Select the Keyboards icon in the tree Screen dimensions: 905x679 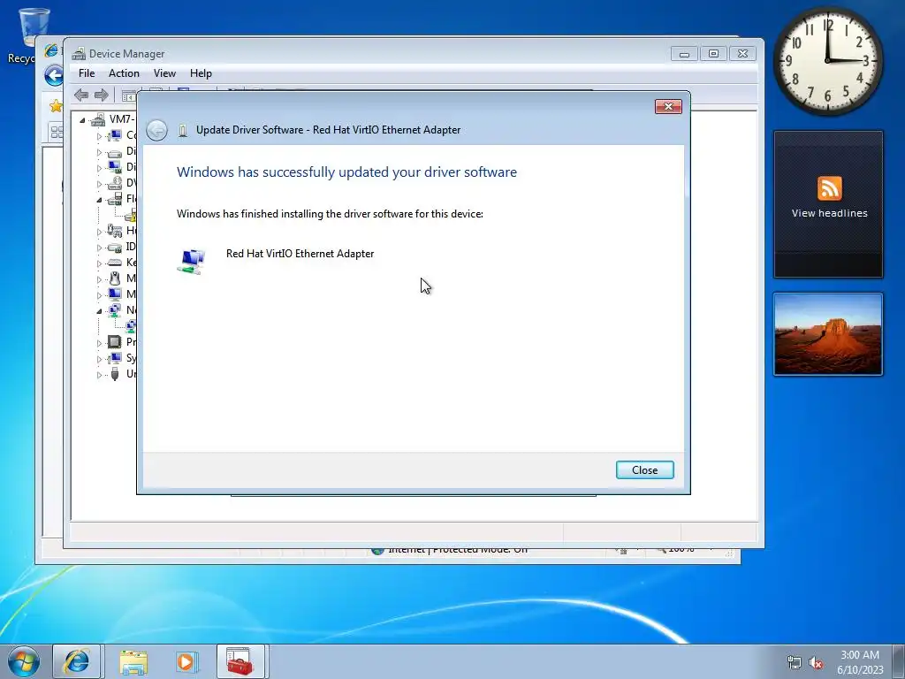click(114, 263)
